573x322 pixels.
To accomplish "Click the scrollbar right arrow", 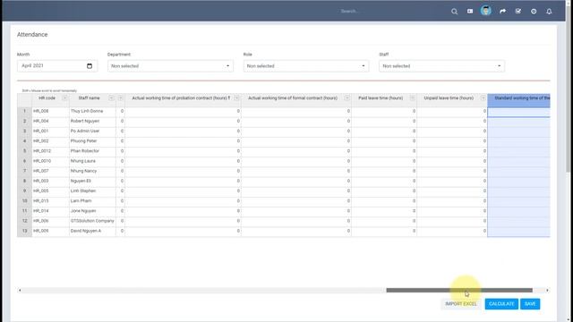I will click(x=547, y=290).
